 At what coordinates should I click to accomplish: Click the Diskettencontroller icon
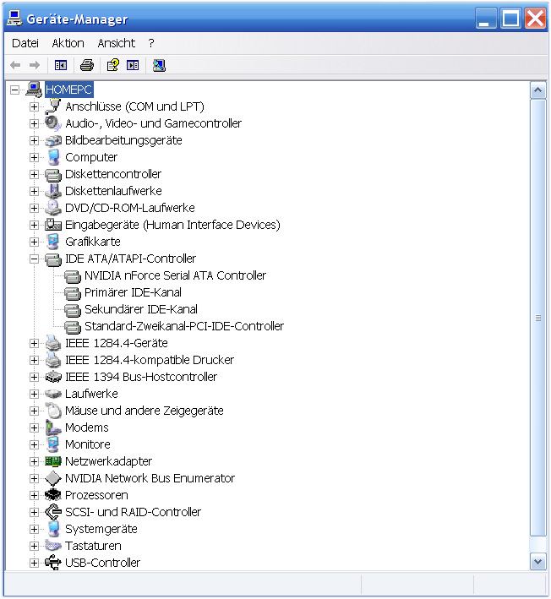click(x=52, y=175)
